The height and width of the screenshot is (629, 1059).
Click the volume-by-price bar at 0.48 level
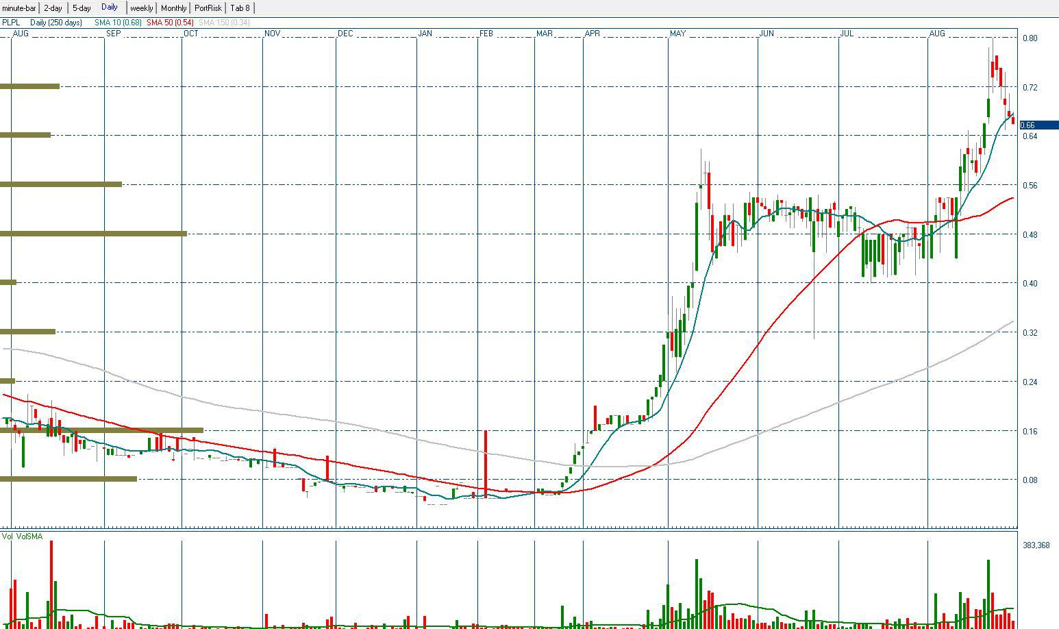[93, 234]
